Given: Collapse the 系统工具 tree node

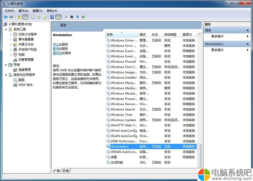Looking at the screenshot, I should click(6, 29).
